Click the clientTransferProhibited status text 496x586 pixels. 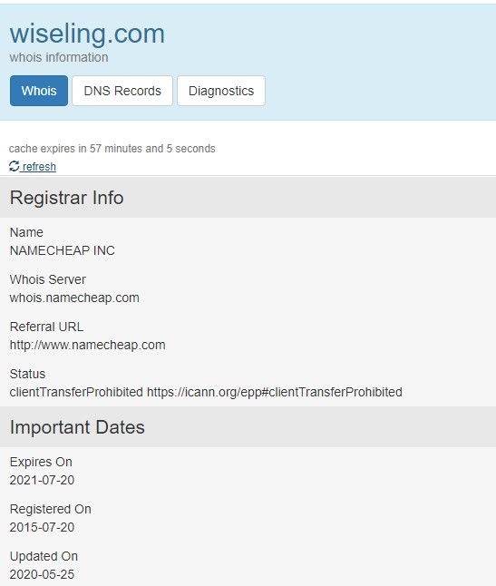(x=76, y=392)
